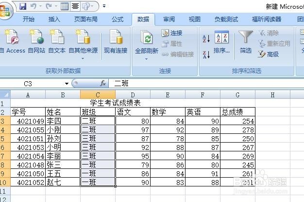Open existing connections (现有连接)
The width and height of the screenshot is (304, 202).
point(116,42)
